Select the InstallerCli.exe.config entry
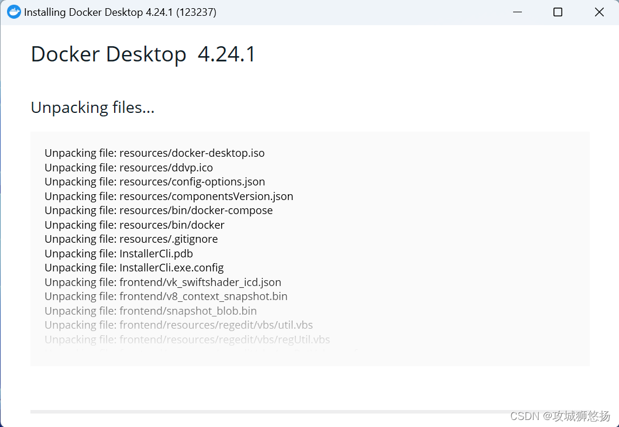Screen dimensions: 619x427 click(x=134, y=267)
